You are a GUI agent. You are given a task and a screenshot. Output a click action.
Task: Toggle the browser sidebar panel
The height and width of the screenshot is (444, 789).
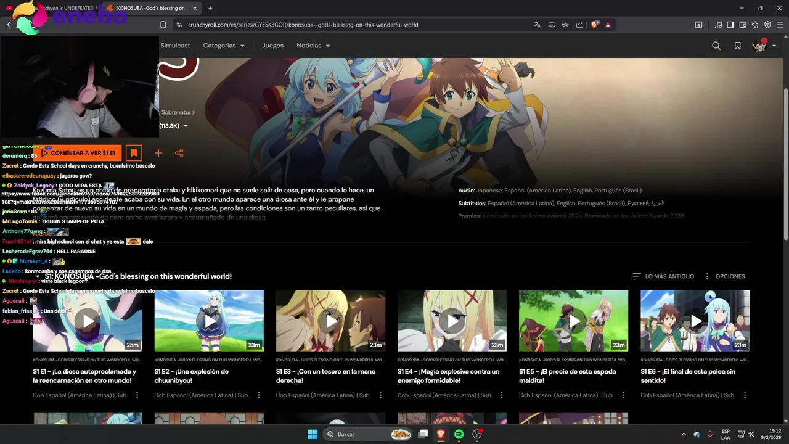point(730,25)
